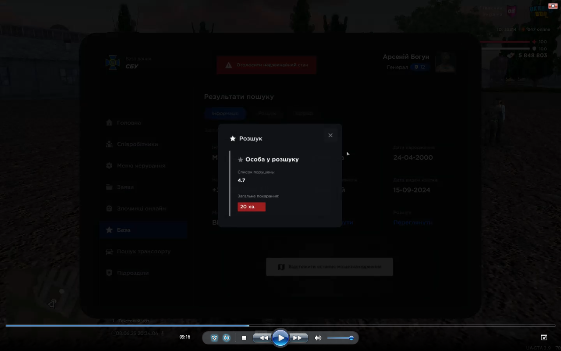
Task: Open Переглянути link under Розшук column
Action: (x=413, y=222)
